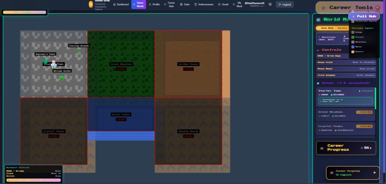Click the stats pill at top-left corner
386x184 pixels.
click(x=24, y=12)
